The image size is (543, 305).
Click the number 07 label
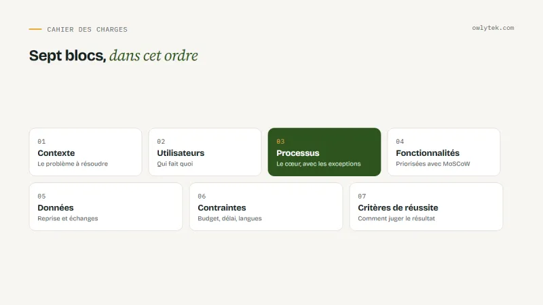tap(362, 197)
